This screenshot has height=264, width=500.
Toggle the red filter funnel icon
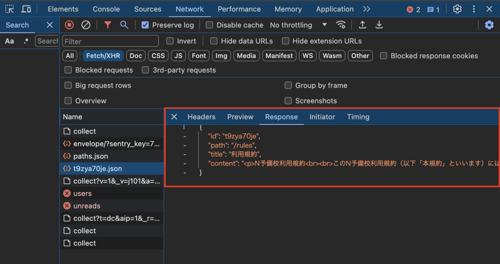(x=107, y=25)
